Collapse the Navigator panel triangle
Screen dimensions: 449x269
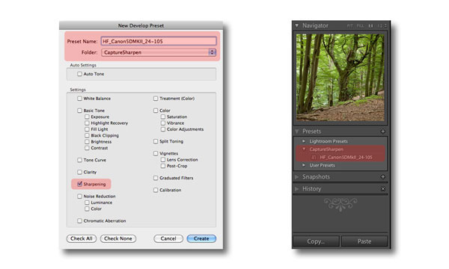coord(296,25)
